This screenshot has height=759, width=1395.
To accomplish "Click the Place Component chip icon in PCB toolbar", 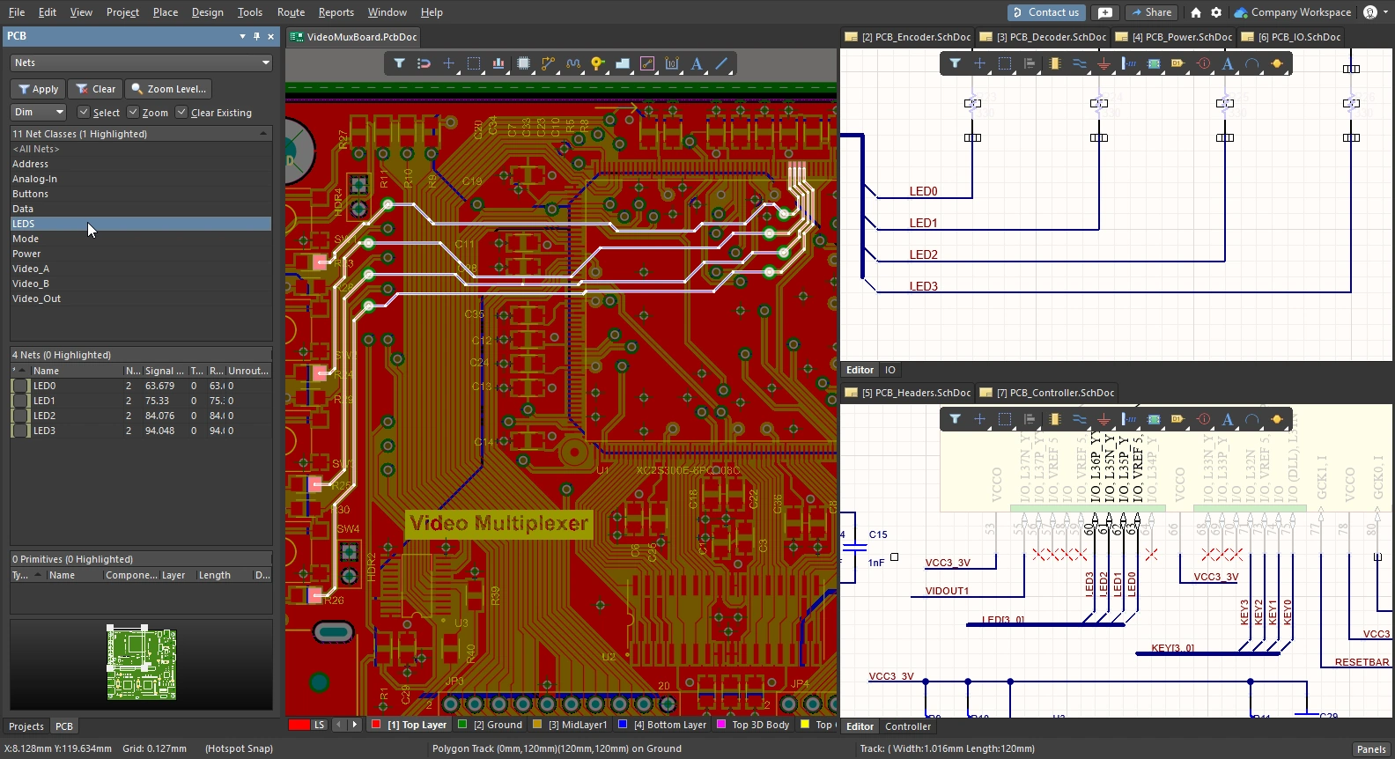I will pyautogui.click(x=524, y=63).
